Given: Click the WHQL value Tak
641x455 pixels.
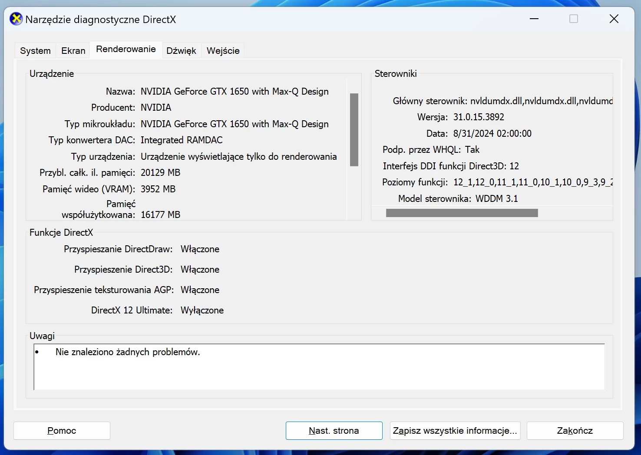Looking at the screenshot, I should tap(472, 150).
